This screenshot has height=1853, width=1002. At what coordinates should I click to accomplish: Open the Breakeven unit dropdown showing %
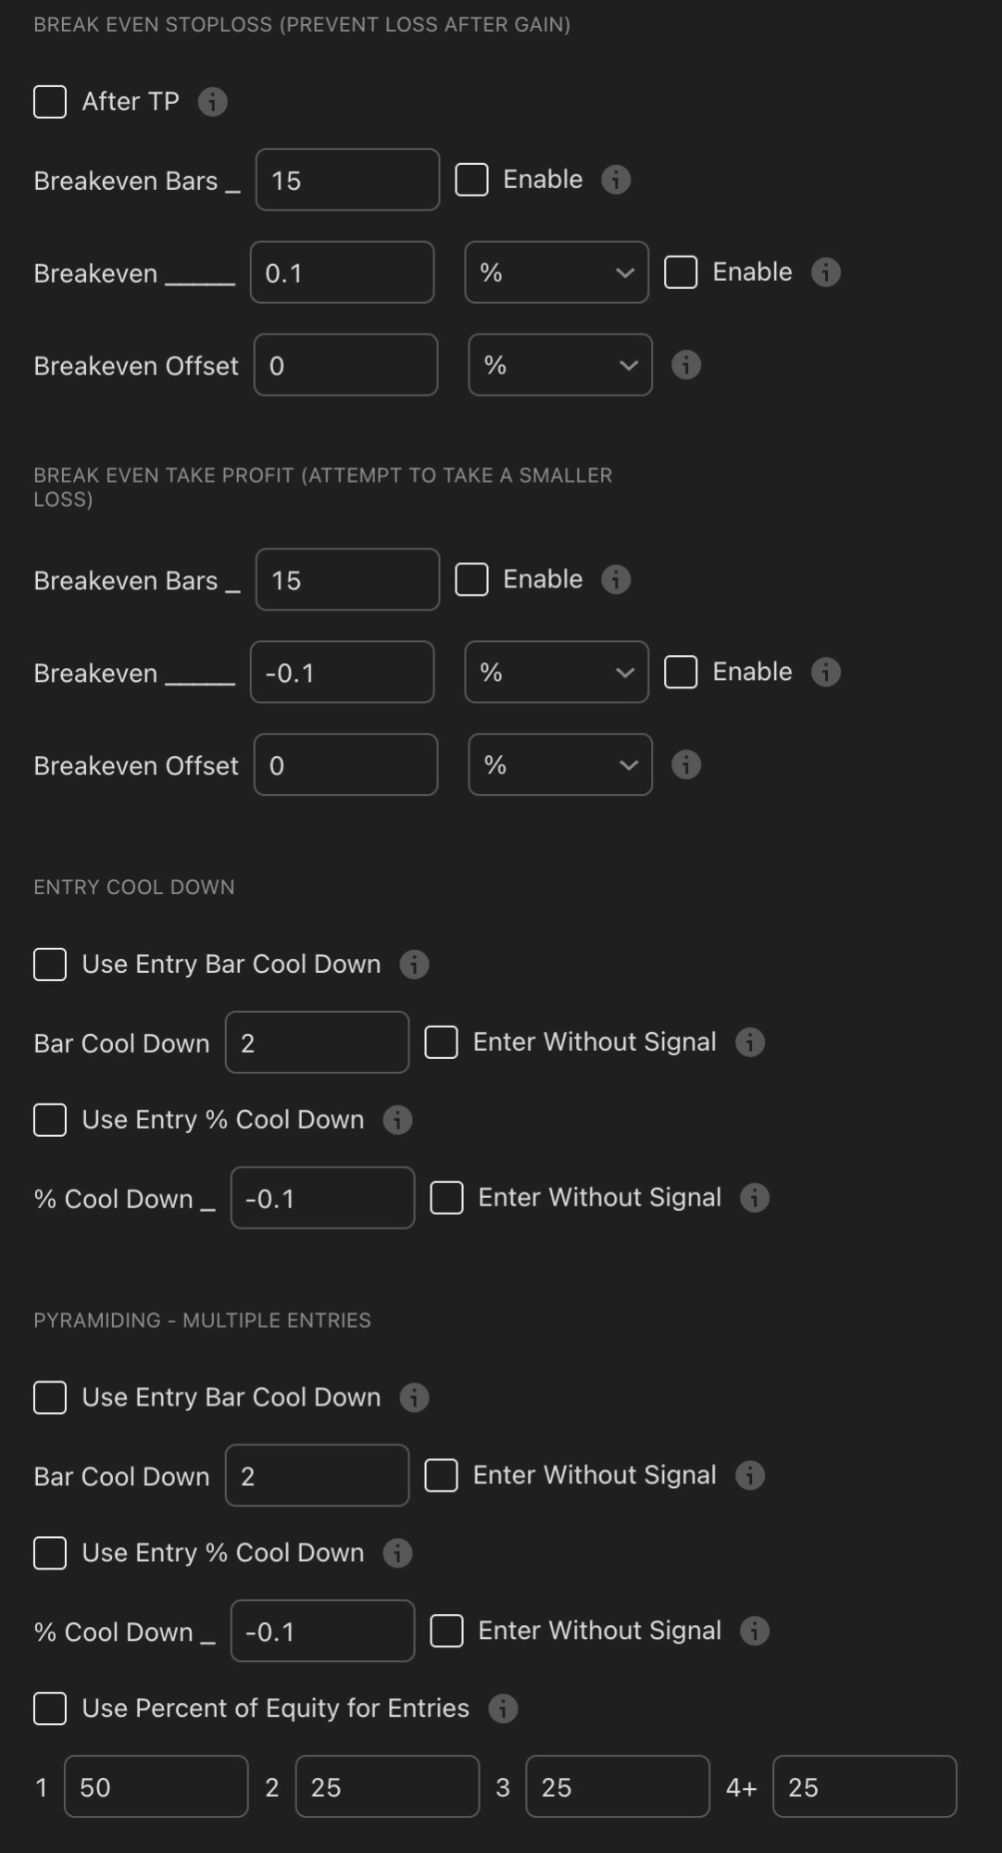click(x=556, y=271)
